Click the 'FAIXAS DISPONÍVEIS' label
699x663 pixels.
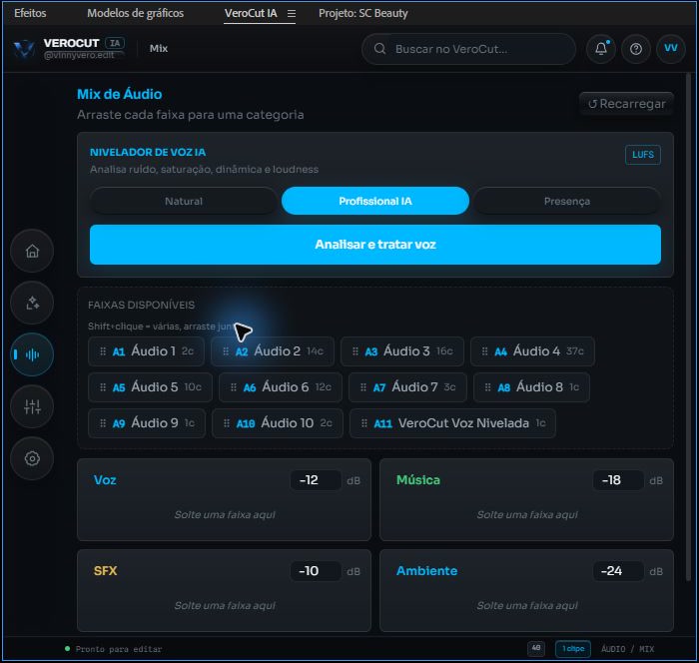tap(142, 305)
